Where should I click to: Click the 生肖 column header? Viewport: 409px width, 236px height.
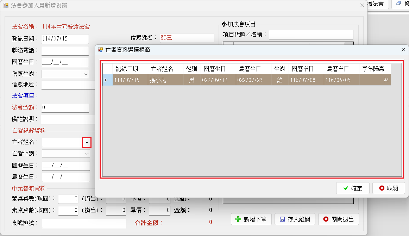point(279,69)
